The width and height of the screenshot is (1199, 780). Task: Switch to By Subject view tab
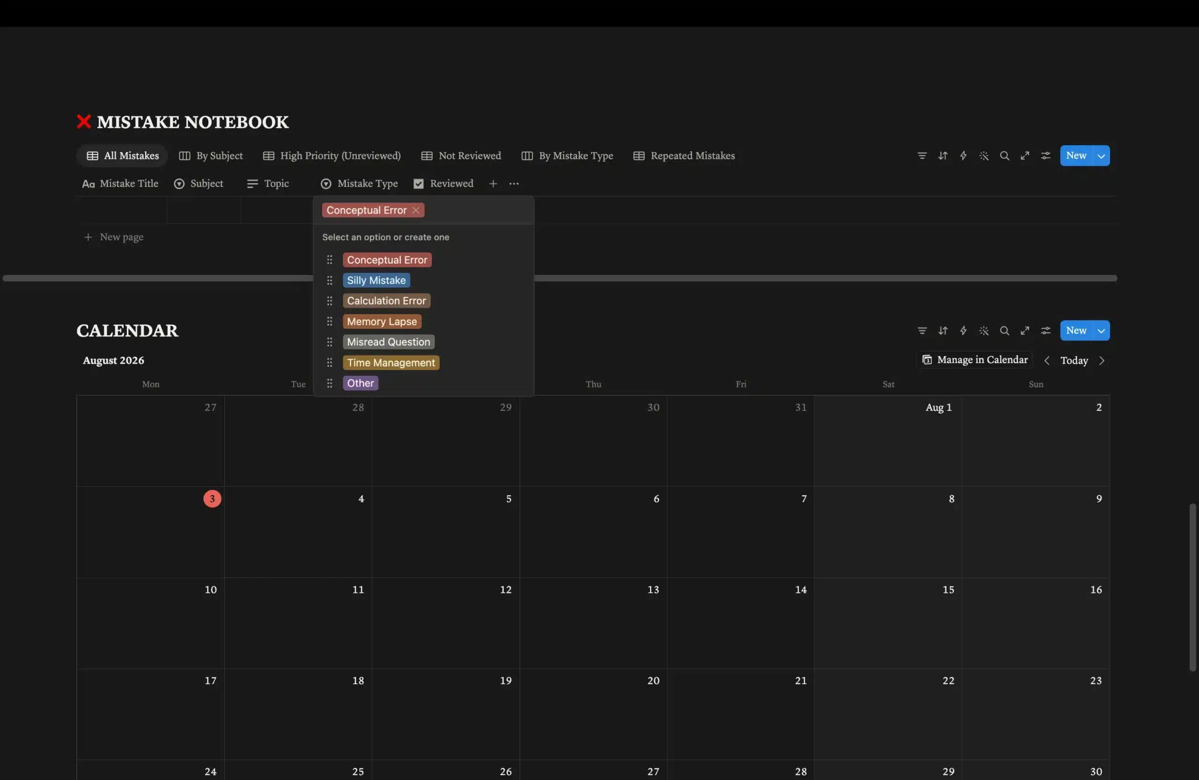click(x=211, y=156)
